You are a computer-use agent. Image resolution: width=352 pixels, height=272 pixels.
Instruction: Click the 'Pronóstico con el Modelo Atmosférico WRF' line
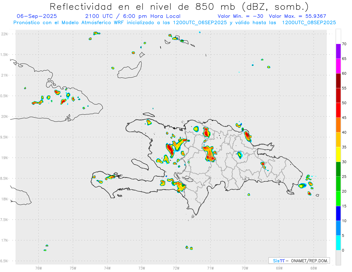point(175,23)
